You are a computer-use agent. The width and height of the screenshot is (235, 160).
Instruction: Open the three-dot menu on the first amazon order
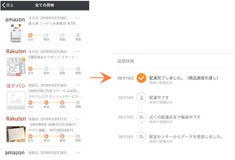coord(77,18)
